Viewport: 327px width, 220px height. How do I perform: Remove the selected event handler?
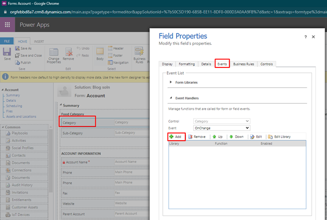197,137
